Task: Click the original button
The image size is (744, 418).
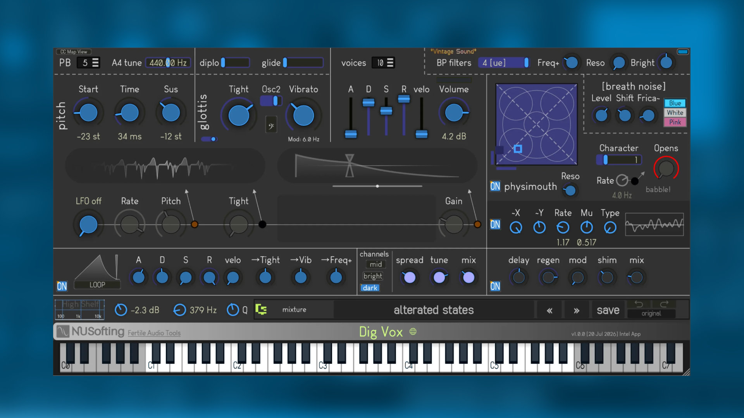Action: (651, 313)
